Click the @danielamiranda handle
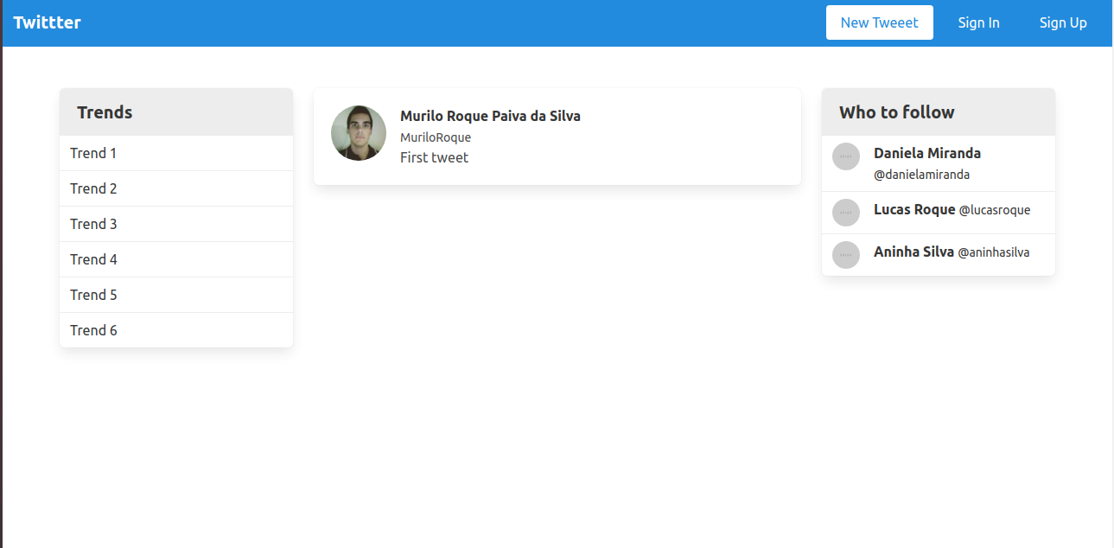Screen dimensions: 1114x548 tap(921, 175)
